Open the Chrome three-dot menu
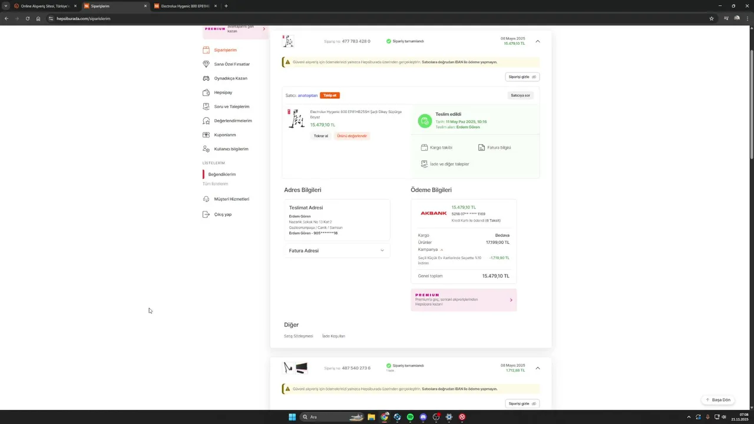 748,18
